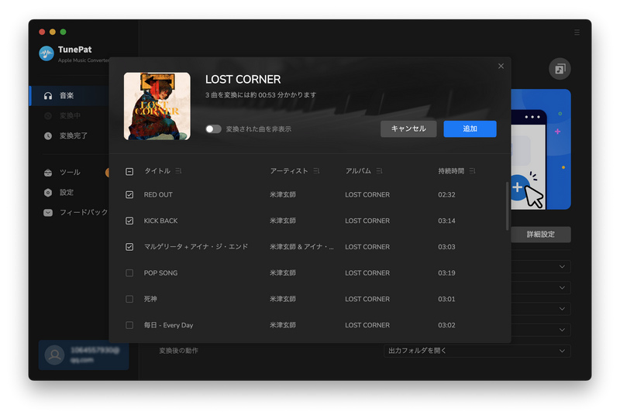Click the 03:19 duration value
620x418 pixels.
point(446,273)
